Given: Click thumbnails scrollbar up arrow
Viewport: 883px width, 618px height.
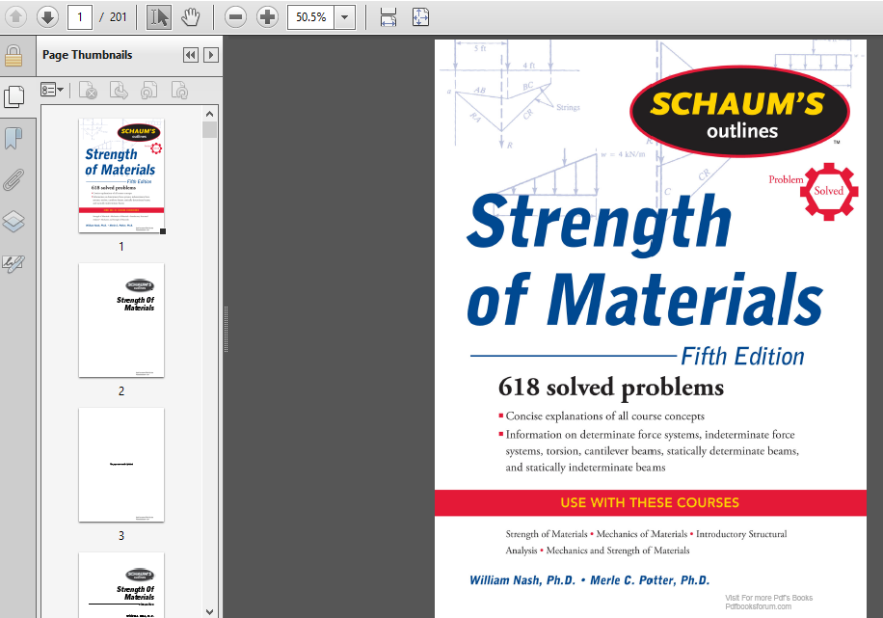Looking at the screenshot, I should (209, 114).
